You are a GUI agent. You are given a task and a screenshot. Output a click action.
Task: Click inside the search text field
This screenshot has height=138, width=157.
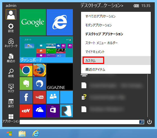coord(79,122)
